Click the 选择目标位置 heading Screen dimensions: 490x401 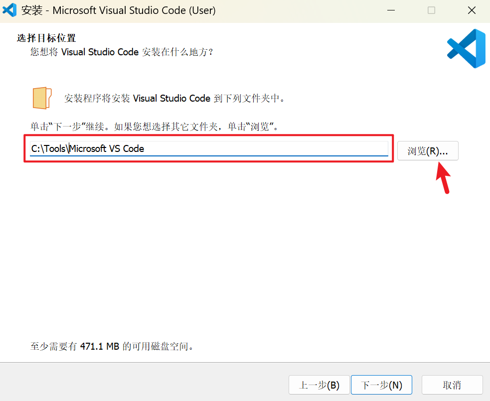pyautogui.click(x=46, y=38)
